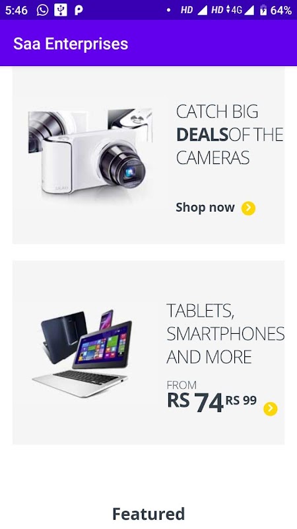Screen dimensions: 297x529
Task: Tap the FROM label on tablets banner
Action: [x=182, y=386]
